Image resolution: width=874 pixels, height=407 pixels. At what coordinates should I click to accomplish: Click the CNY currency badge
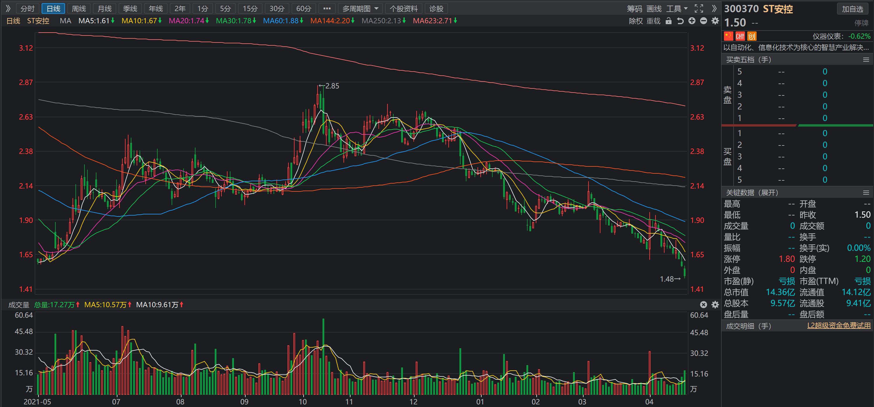click(x=740, y=36)
